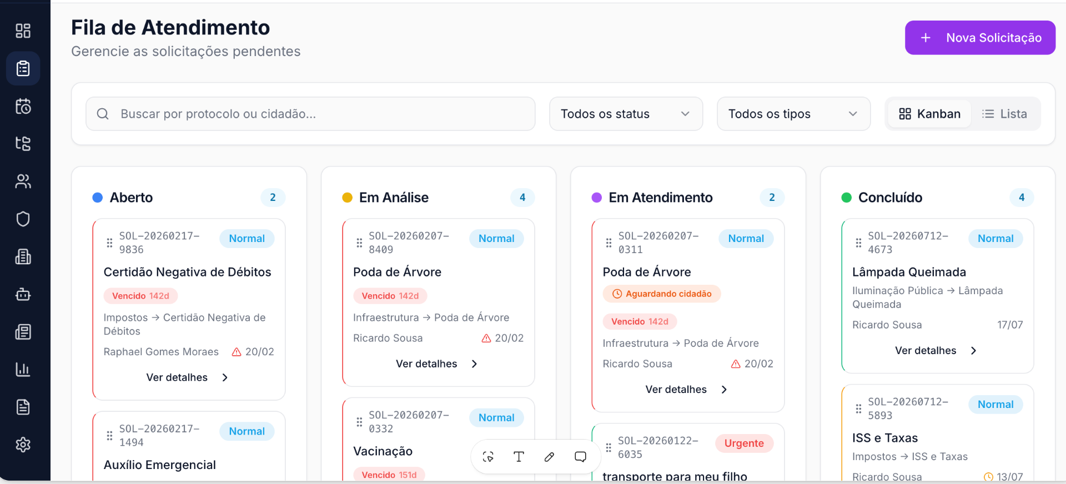The width and height of the screenshot is (1066, 484).
Task: Click the Em Análise column count badge
Action: [522, 198]
